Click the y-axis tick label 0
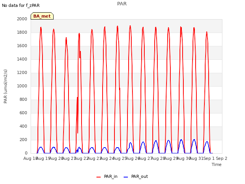The height and width of the screenshot is (184, 245). (26, 153)
